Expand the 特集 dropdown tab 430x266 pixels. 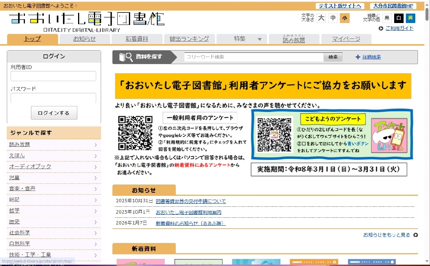(242, 39)
